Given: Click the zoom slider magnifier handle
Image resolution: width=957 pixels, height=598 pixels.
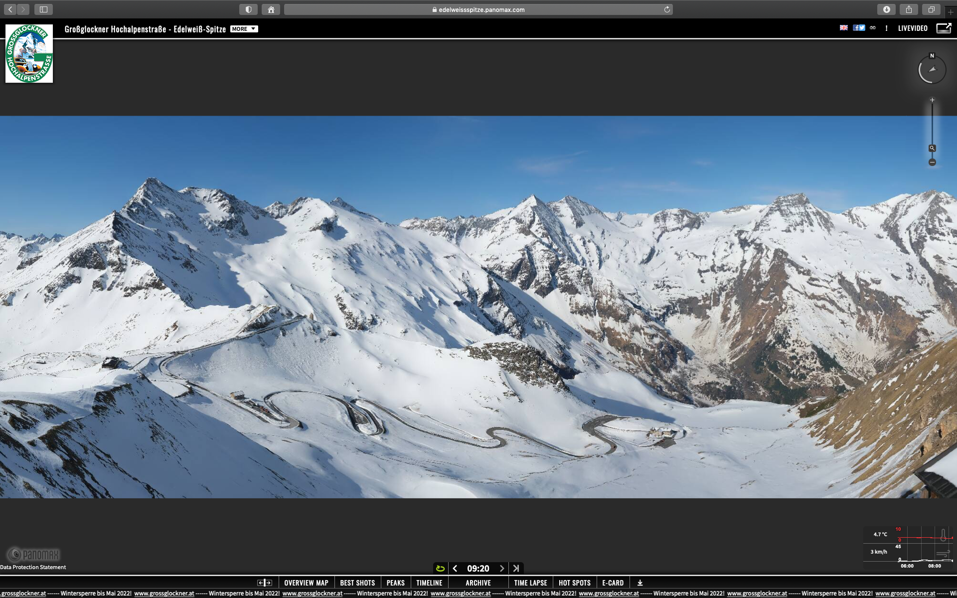Looking at the screenshot, I should click(932, 148).
